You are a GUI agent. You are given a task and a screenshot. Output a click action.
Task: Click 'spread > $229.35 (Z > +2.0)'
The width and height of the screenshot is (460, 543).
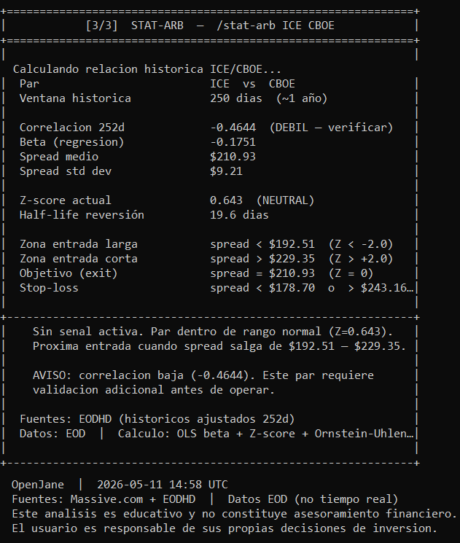click(301, 259)
